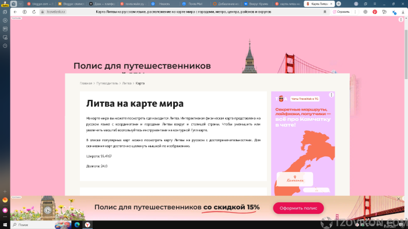
Task: Switch to the Добавление tab
Action: point(226,3)
